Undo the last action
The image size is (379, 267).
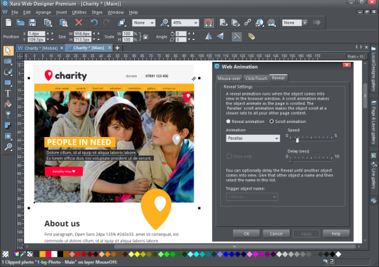pos(94,22)
